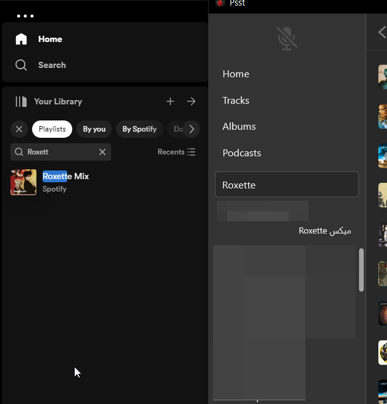Toggle the By you filter chip
387x404 pixels.
click(x=94, y=129)
